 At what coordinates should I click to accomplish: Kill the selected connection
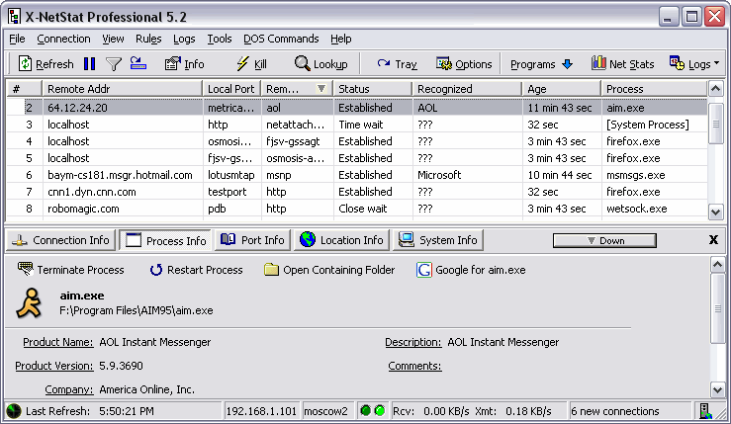coord(251,64)
